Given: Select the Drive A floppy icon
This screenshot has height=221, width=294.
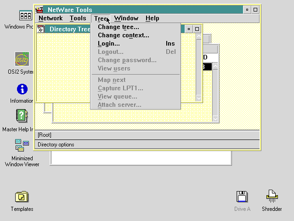Looking at the screenshot, I should point(242,197).
